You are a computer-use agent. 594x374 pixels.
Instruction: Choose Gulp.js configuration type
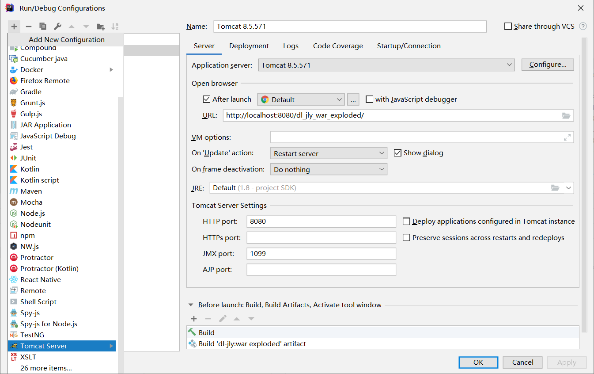click(x=62, y=114)
